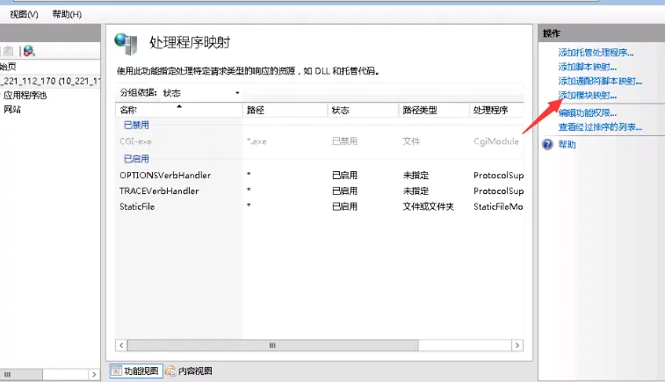Click the 处理程序映射 header icon

click(x=126, y=44)
